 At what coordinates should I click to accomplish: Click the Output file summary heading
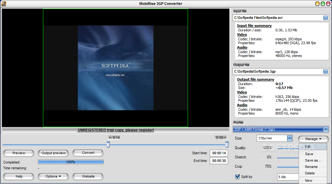pos(255,79)
